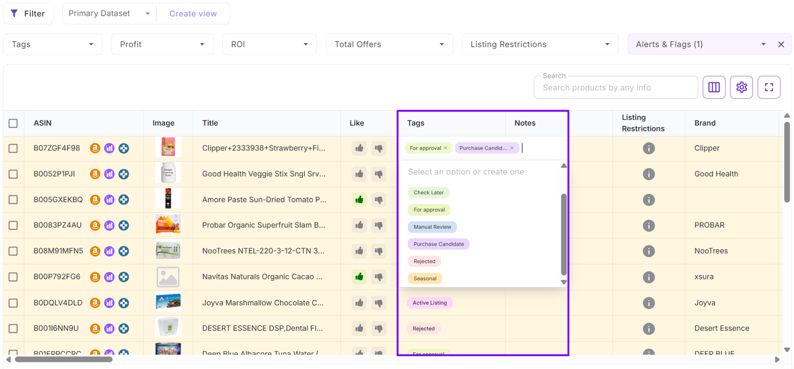Image resolution: width=794 pixels, height=369 pixels.
Task: Select row checkbox for B00P792FG6
Action: point(13,277)
